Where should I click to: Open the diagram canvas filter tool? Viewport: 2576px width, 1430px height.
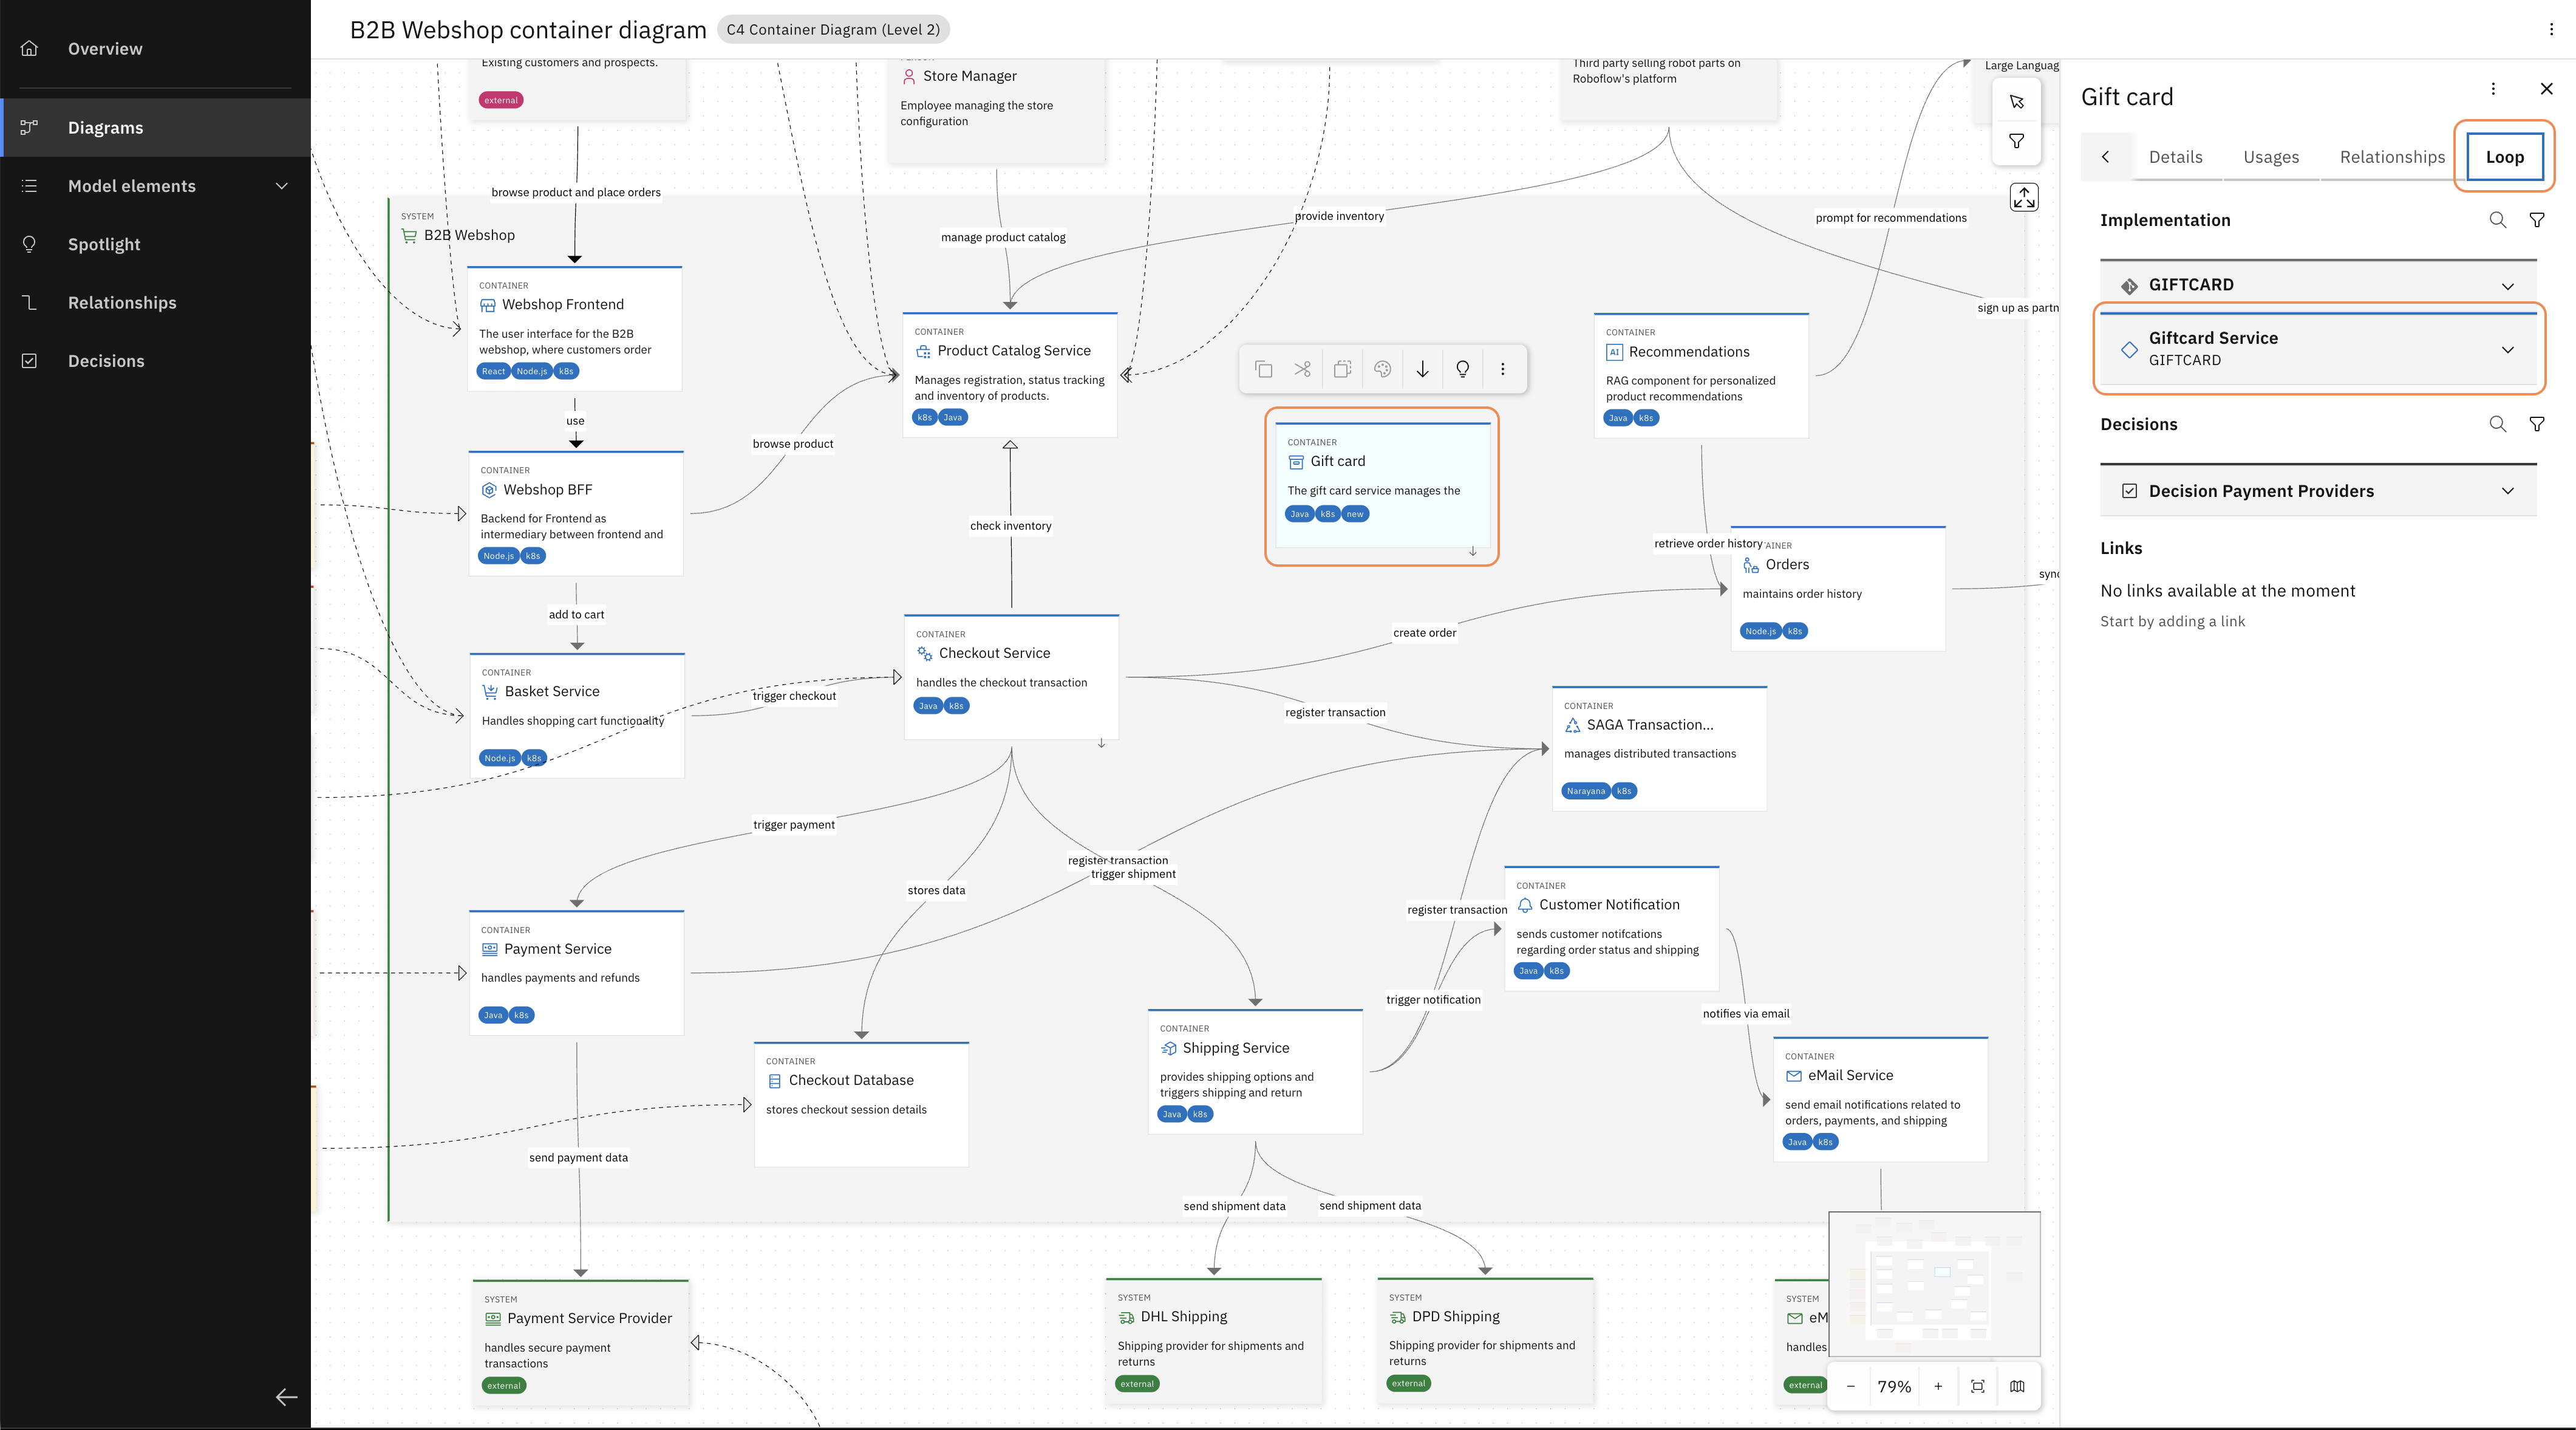click(x=2016, y=141)
